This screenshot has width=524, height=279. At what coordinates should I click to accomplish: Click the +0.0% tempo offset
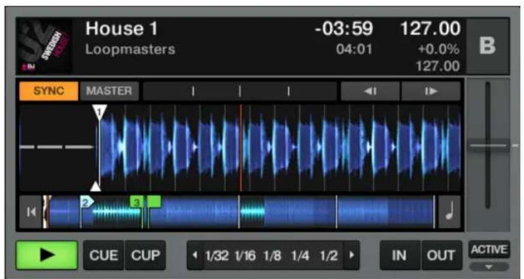pyautogui.click(x=438, y=50)
